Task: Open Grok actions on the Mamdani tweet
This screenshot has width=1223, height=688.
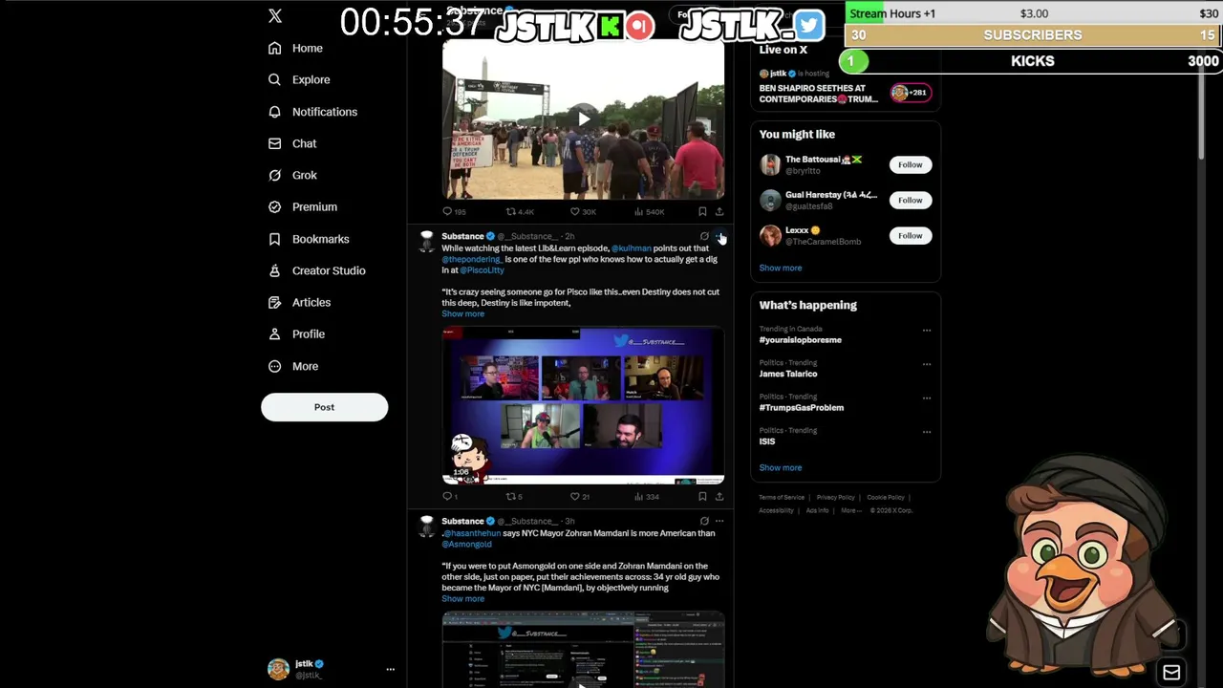Action: [x=704, y=521]
